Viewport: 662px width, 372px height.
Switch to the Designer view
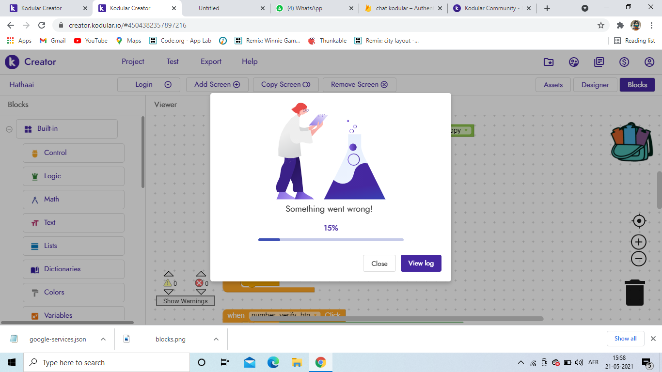pyautogui.click(x=595, y=85)
